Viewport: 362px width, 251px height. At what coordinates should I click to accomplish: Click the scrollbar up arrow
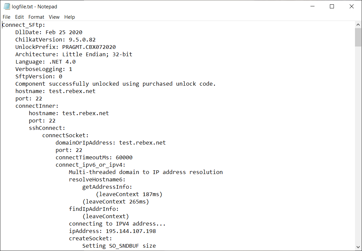(358, 24)
